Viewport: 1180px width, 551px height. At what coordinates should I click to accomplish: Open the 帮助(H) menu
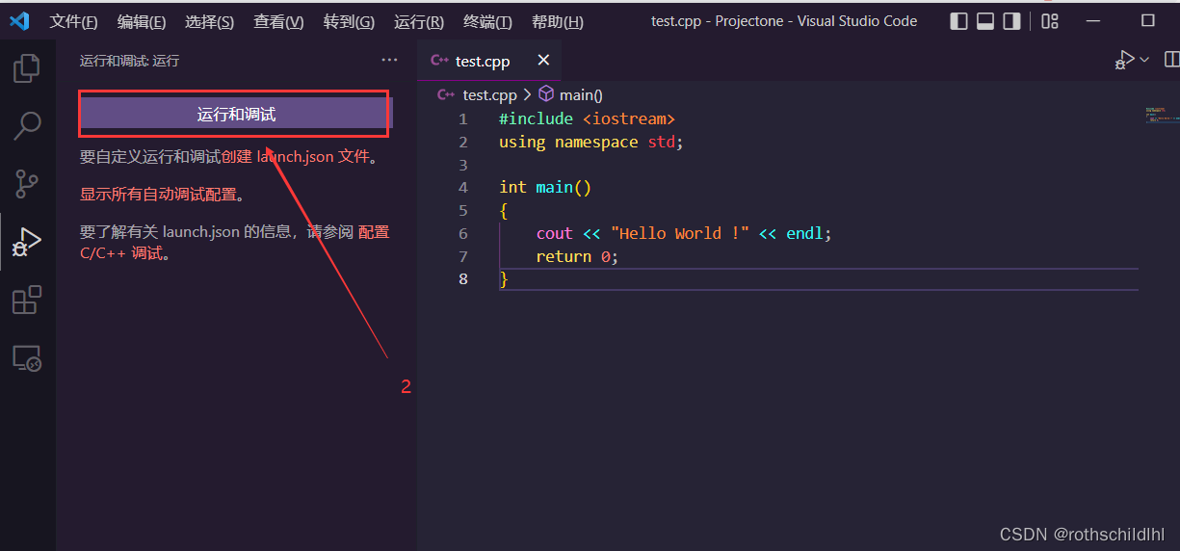[558, 21]
